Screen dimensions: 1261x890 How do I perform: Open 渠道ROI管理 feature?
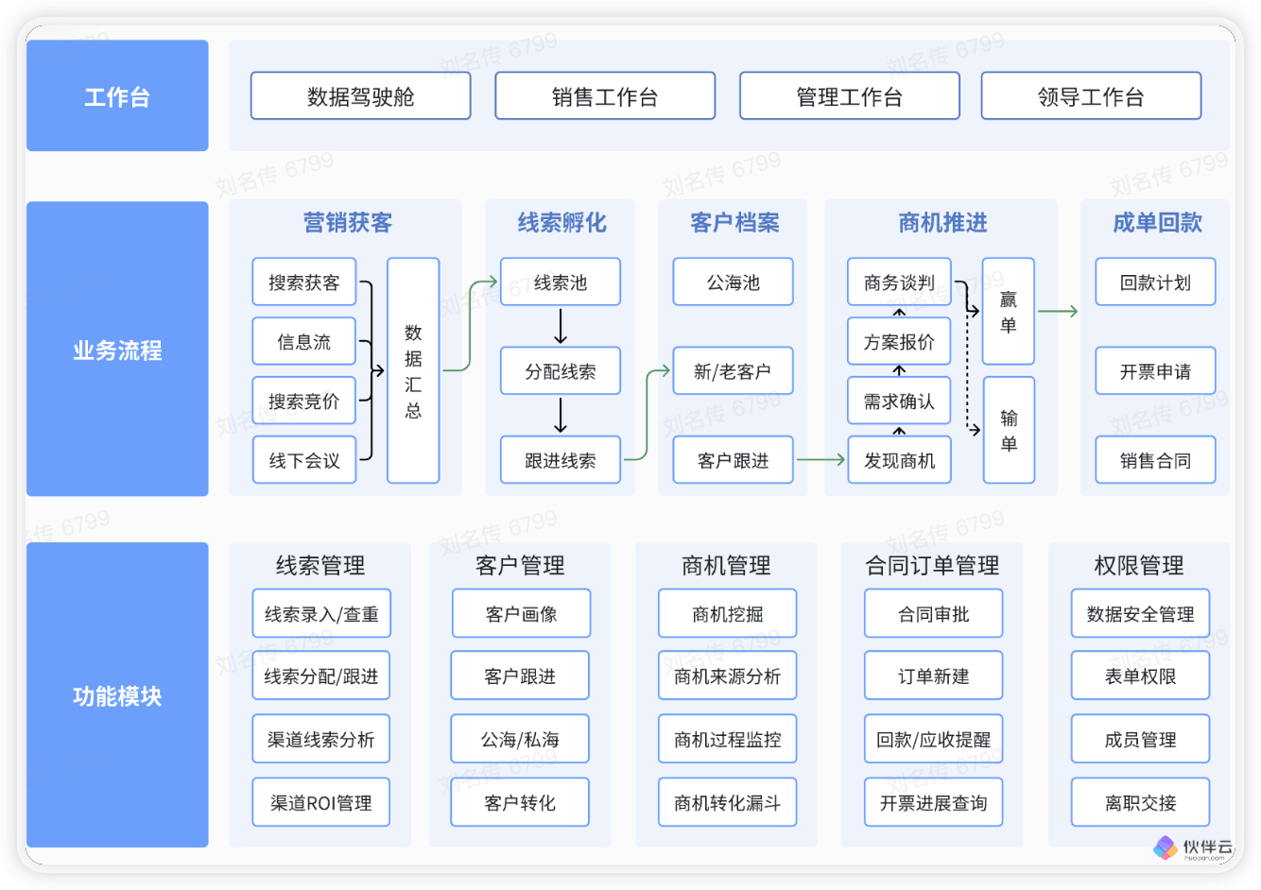tap(321, 802)
